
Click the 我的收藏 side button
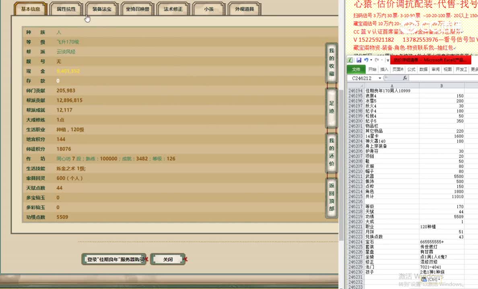tap(332, 62)
